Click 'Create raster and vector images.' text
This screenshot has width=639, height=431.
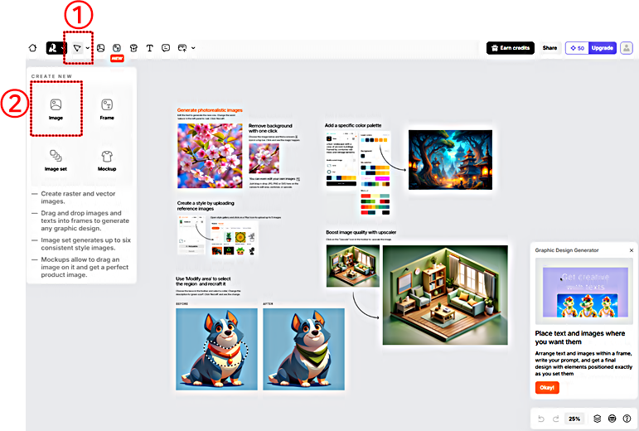click(x=78, y=197)
